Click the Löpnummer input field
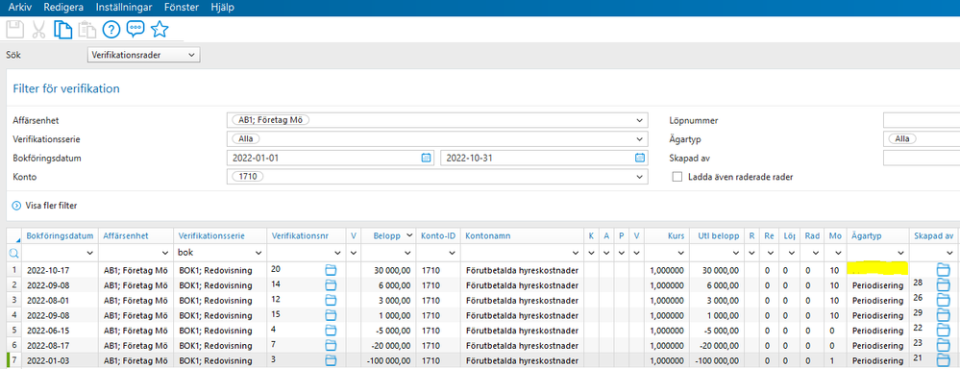Screen dimensions: 960x369 coord(922,120)
